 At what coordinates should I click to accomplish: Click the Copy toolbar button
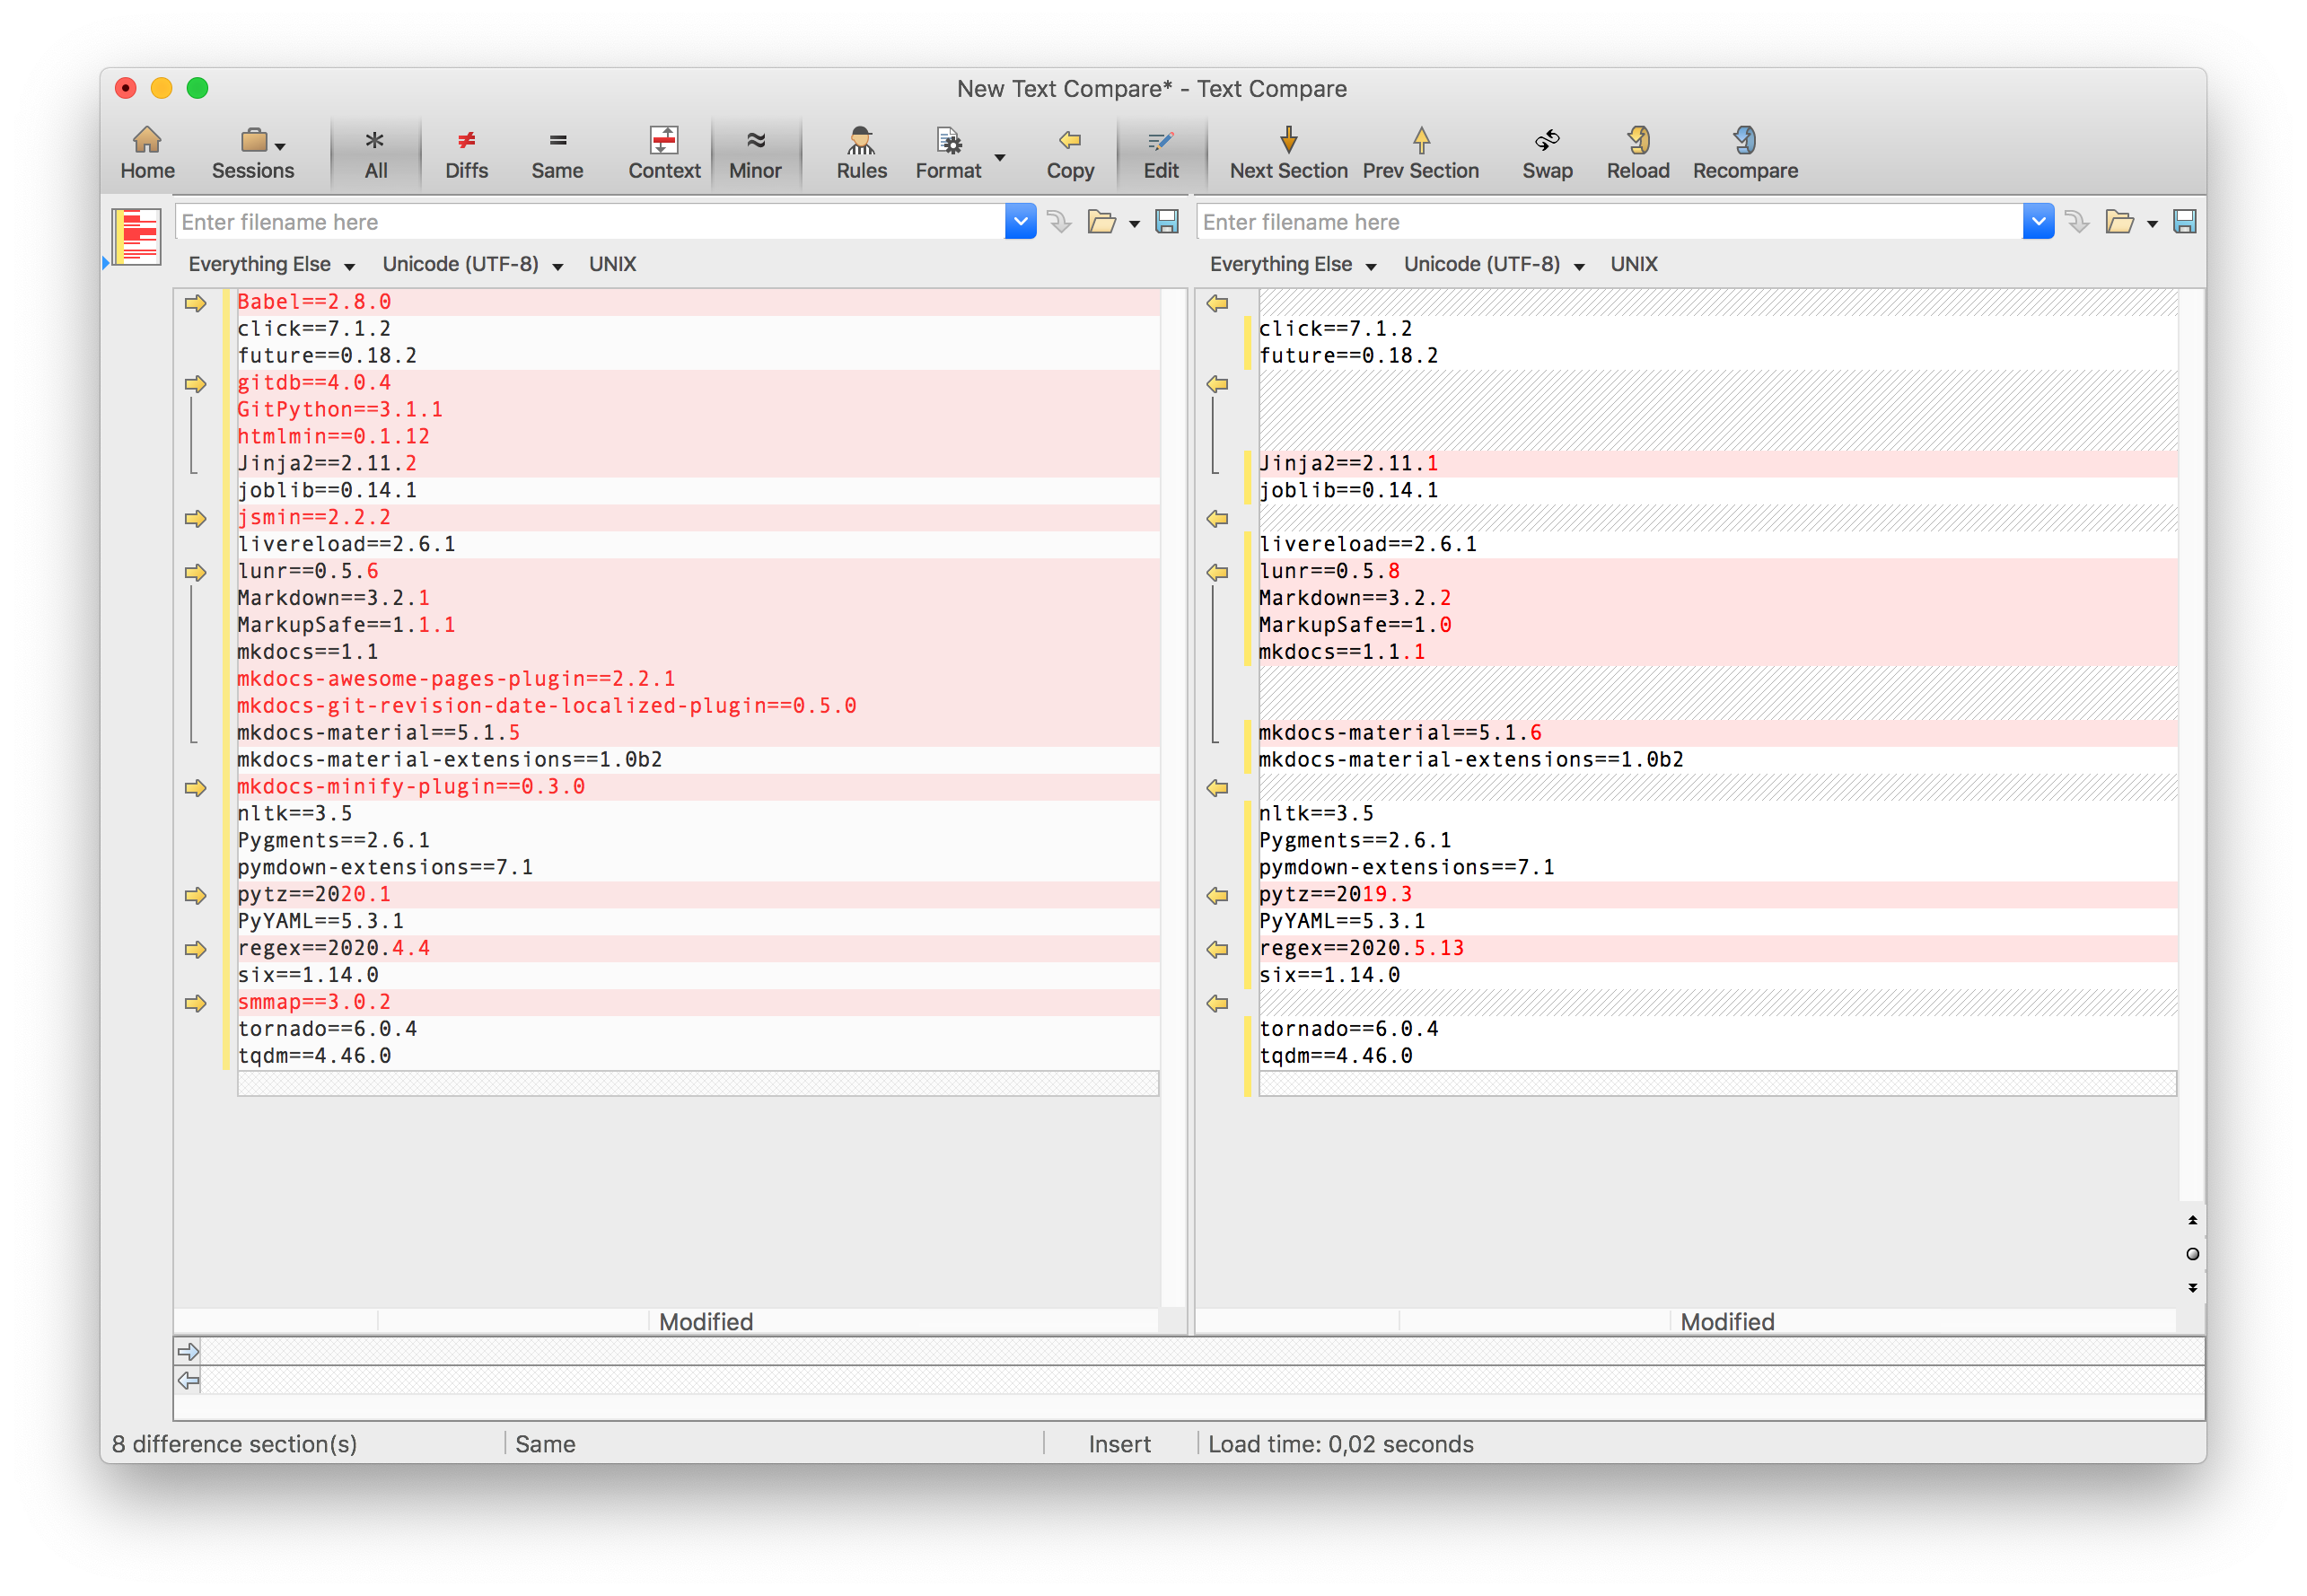pos(1070,153)
